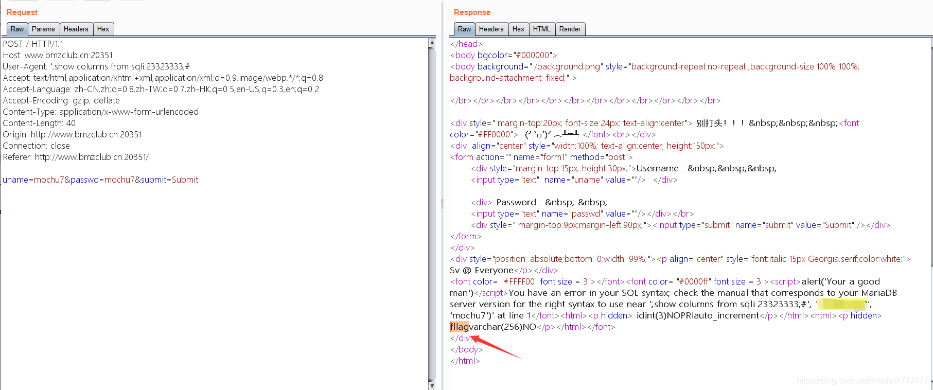The image size is (933, 390).
Task: Click the Sv @ Everyone text
Action: pyautogui.click(x=482, y=271)
